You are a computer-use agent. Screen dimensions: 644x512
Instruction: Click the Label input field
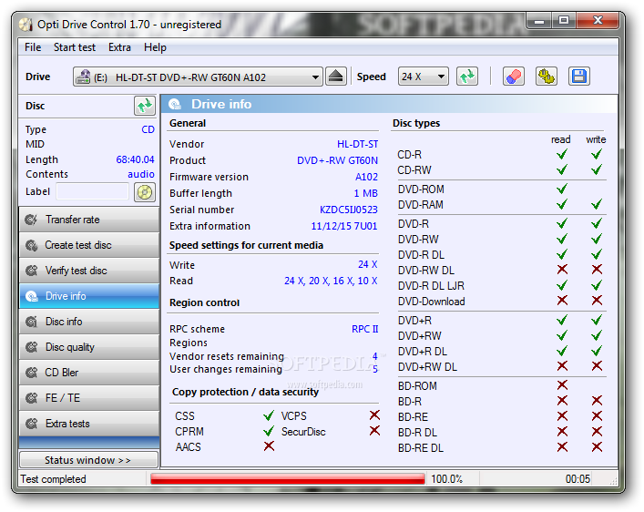click(92, 192)
